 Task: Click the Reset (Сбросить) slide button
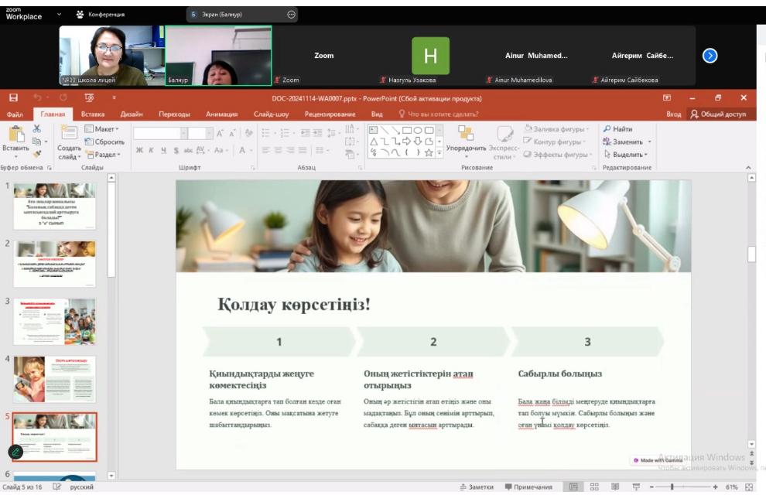[104, 142]
